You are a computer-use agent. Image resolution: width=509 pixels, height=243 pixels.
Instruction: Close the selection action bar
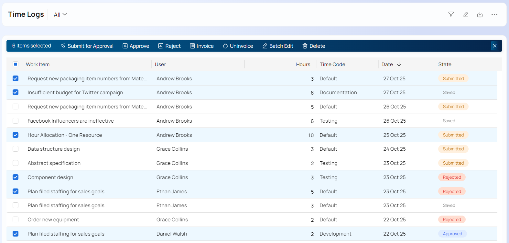494,46
